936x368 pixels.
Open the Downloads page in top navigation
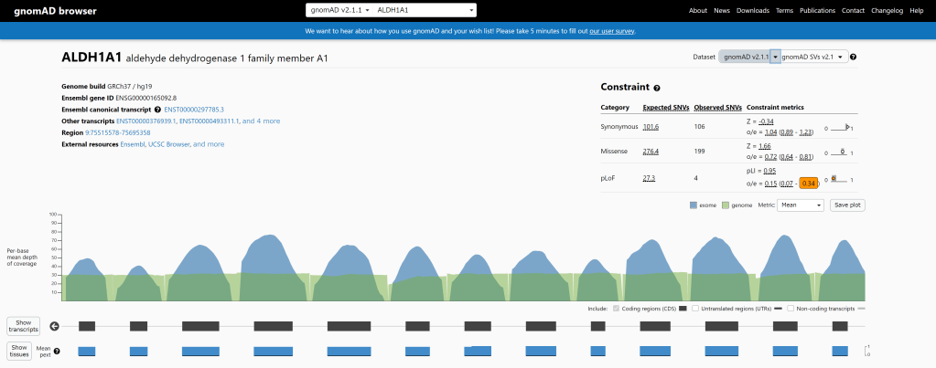(x=752, y=11)
